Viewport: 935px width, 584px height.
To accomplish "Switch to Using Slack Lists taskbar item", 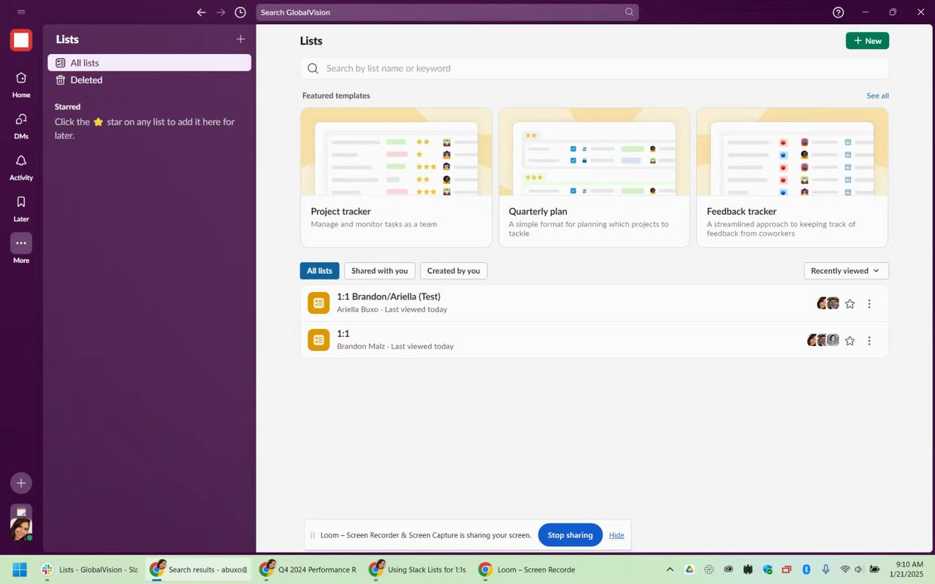I will (418, 569).
